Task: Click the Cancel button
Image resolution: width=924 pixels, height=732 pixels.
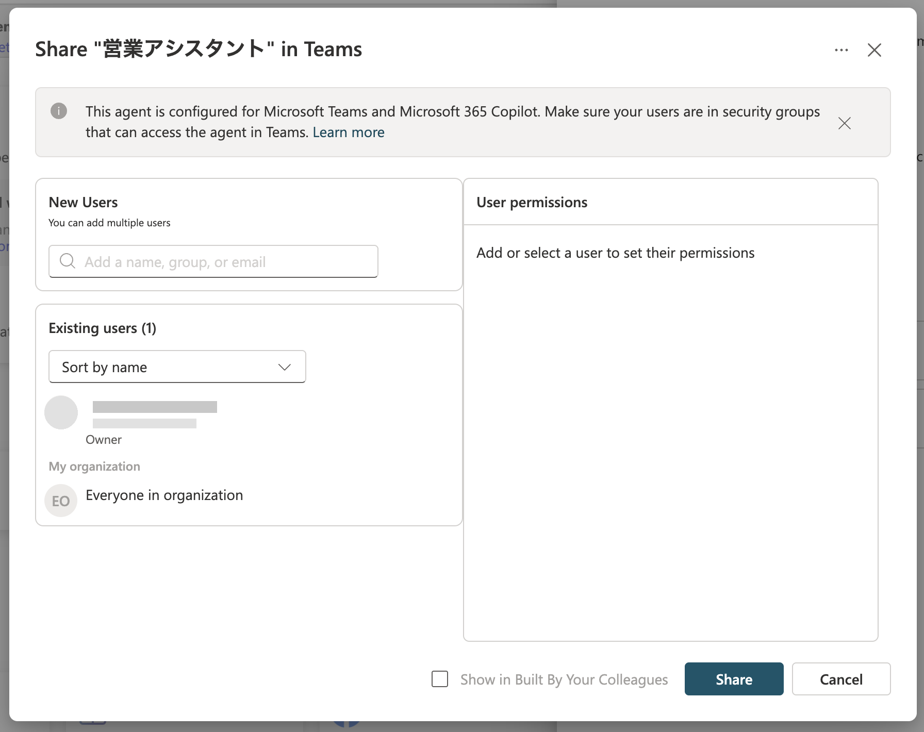Action: pos(841,679)
